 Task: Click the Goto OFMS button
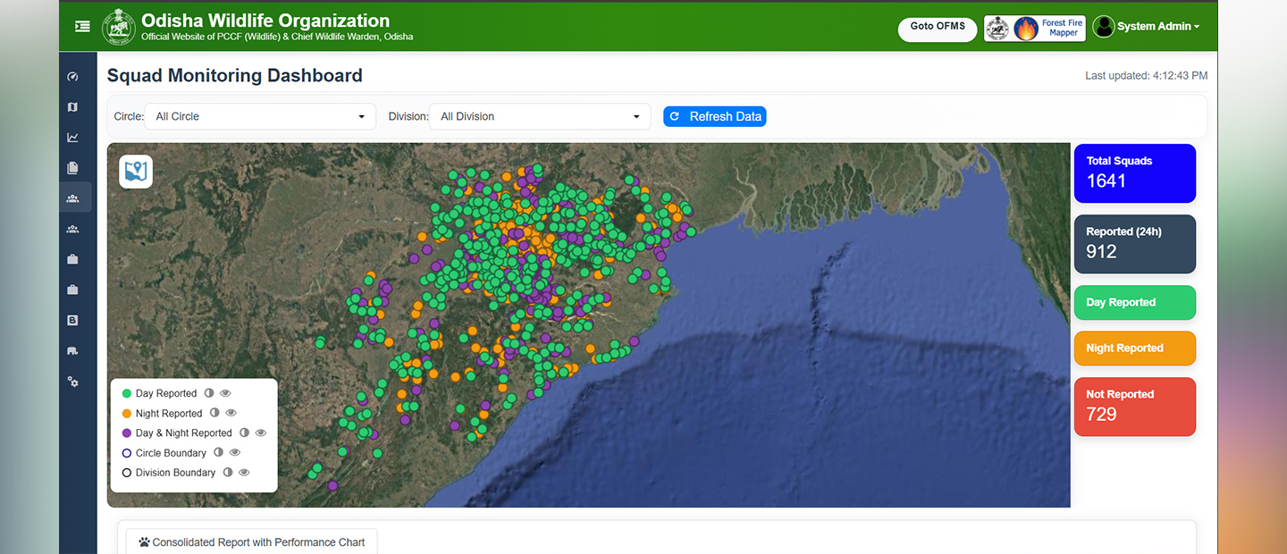(938, 29)
